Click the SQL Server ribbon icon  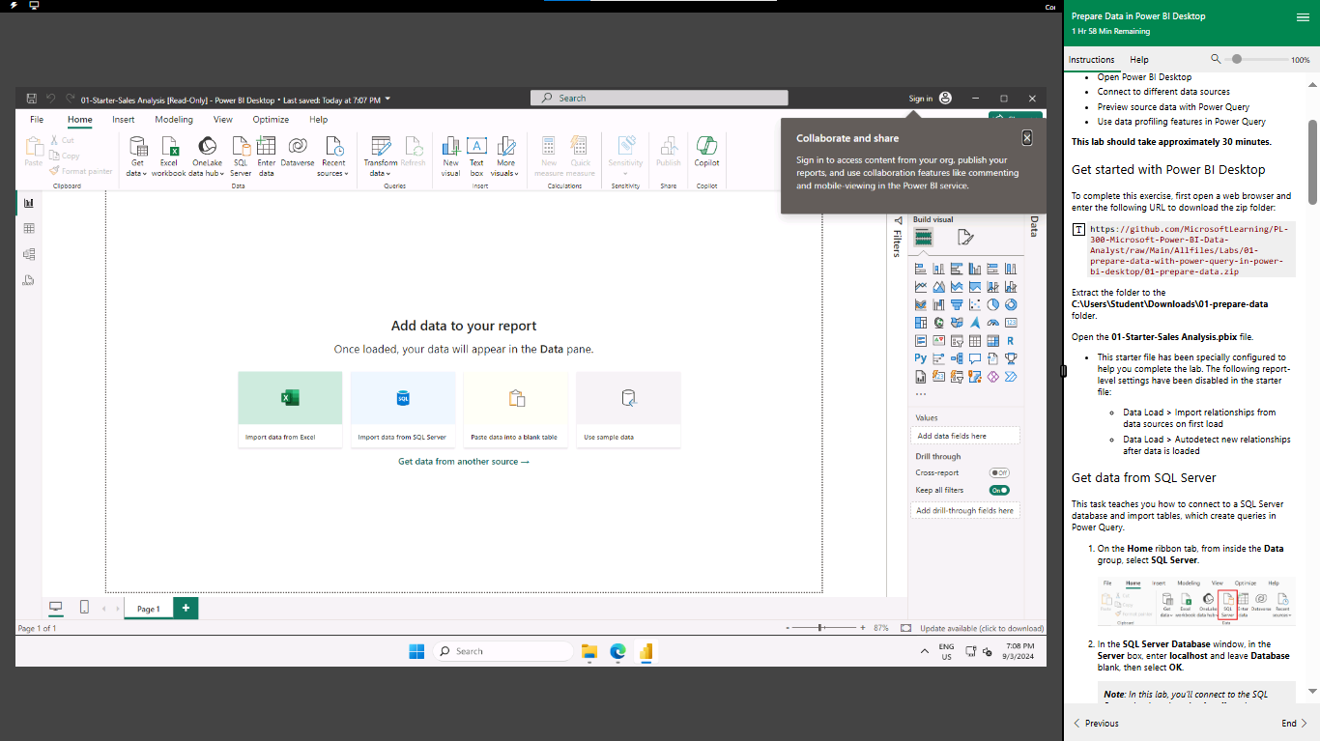[x=241, y=155]
